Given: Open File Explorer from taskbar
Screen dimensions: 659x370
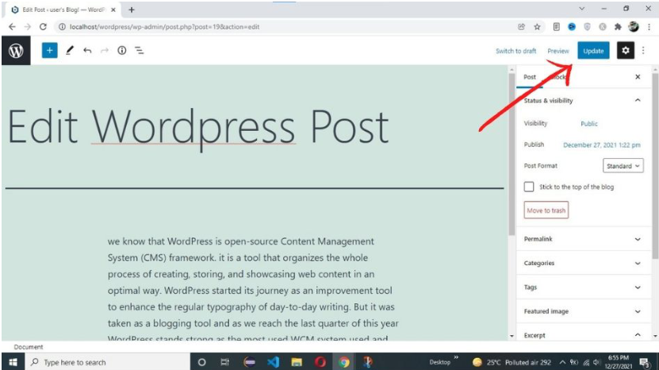Looking at the screenshot, I should click(x=297, y=362).
